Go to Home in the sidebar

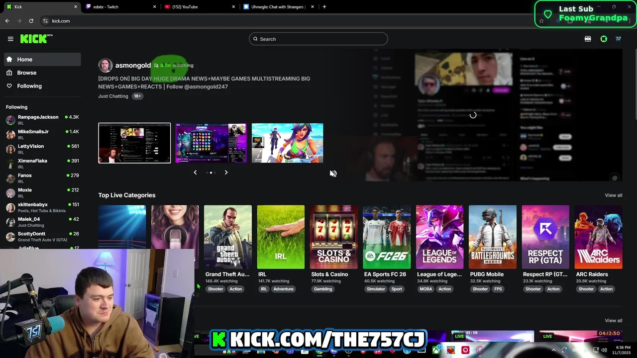coord(42,59)
